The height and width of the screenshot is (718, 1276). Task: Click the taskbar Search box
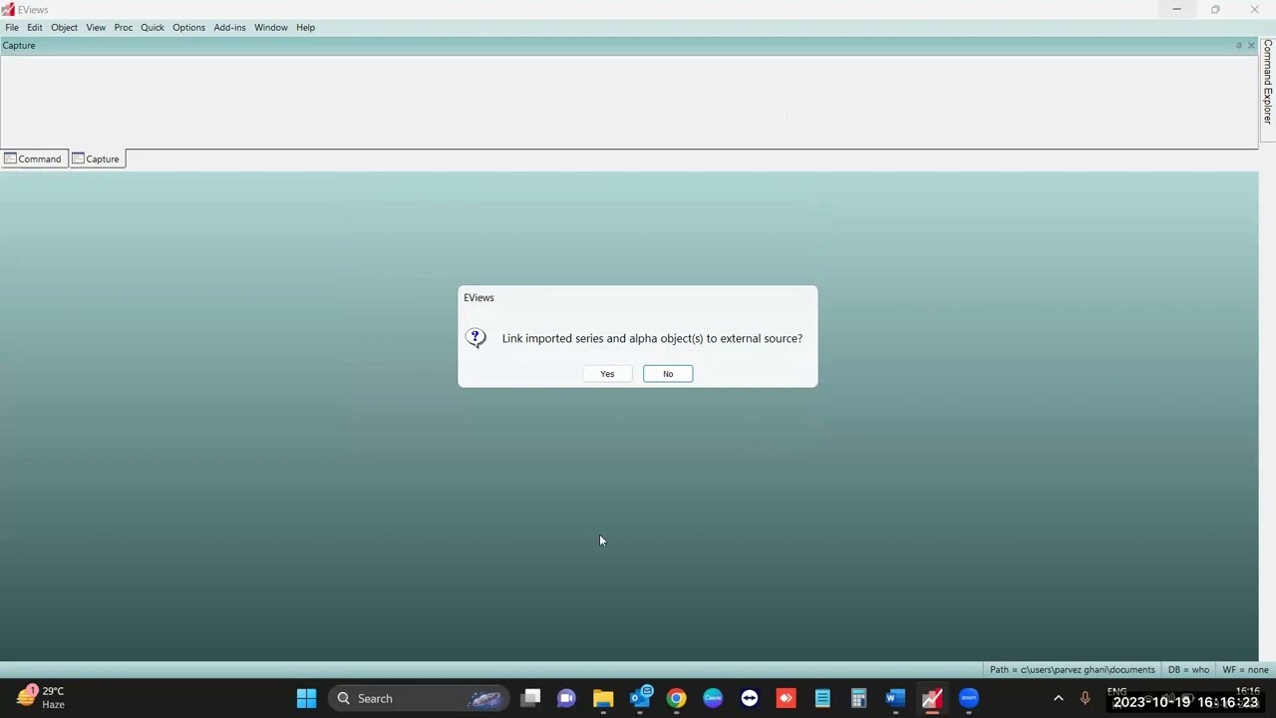pyautogui.click(x=419, y=698)
